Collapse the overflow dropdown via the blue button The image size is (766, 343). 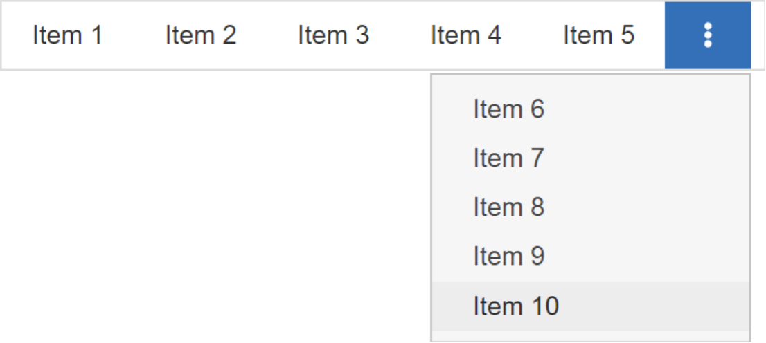pos(707,35)
